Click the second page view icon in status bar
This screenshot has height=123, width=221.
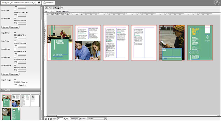(x=48, y=119)
